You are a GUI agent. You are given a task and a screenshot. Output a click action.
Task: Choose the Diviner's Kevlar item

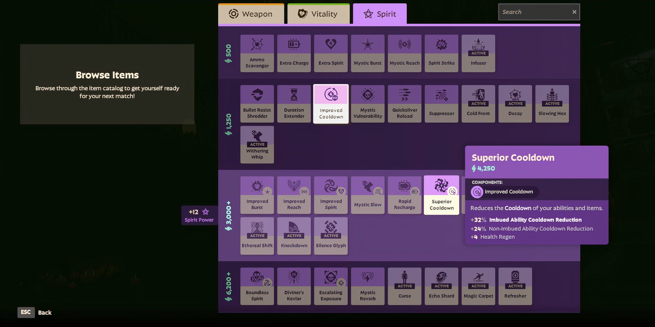tap(294, 286)
